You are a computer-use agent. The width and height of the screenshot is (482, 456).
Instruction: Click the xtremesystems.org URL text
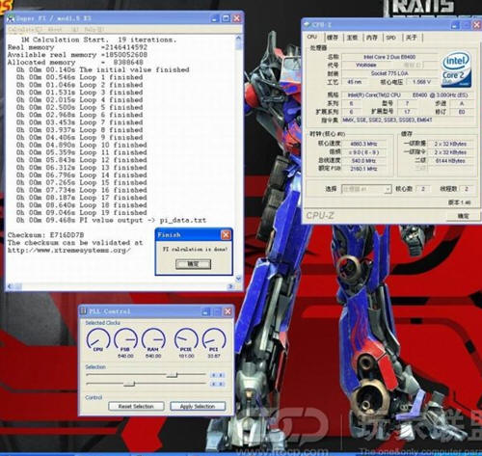tap(69, 250)
